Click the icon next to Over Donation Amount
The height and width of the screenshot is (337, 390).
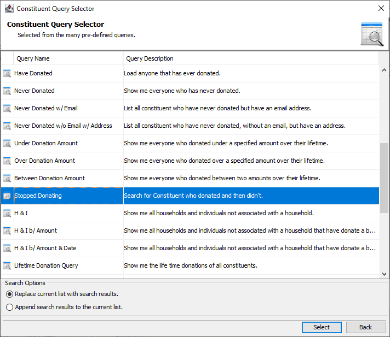pyautogui.click(x=7, y=161)
